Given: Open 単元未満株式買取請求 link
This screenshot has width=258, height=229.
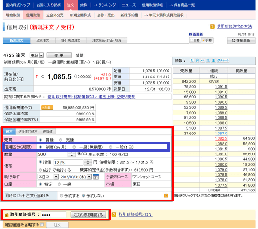Looking at the screenshot, I should (164, 15).
